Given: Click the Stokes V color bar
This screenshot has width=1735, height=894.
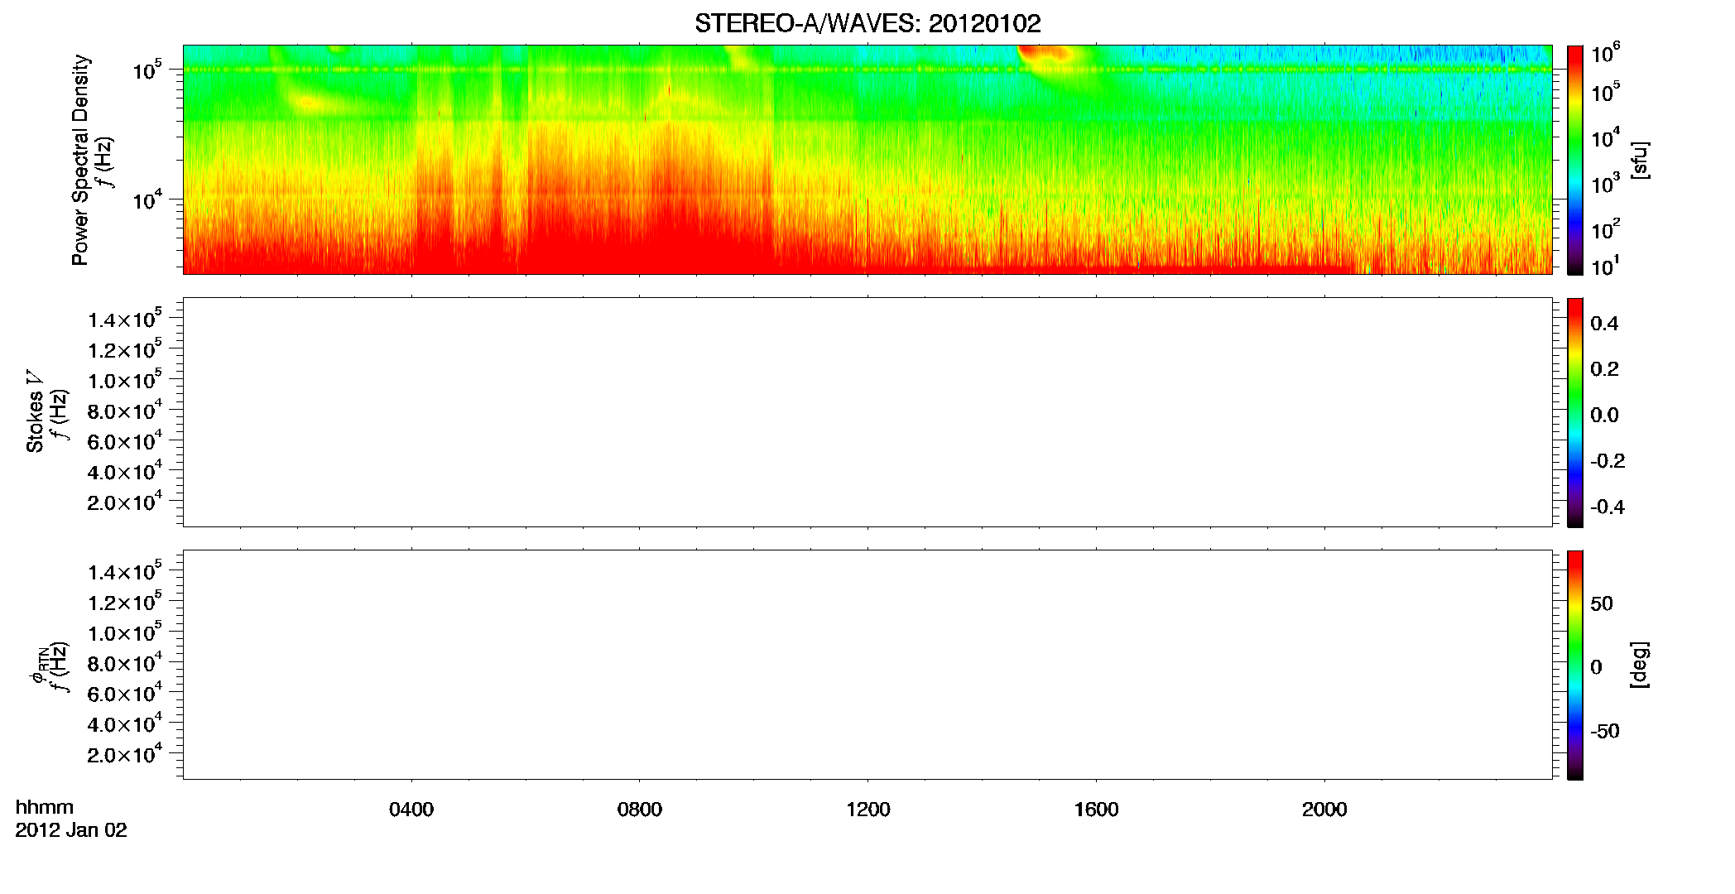Looking at the screenshot, I should pos(1575,412).
